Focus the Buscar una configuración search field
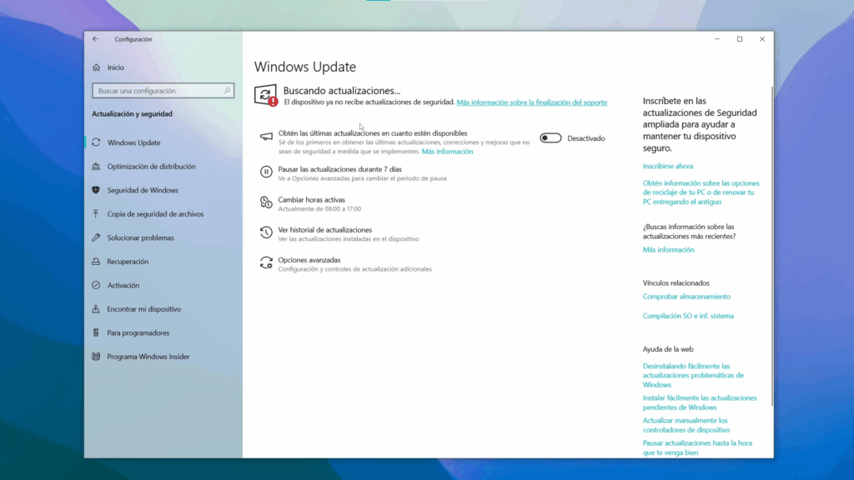Viewport: 854px width, 480px height. click(x=157, y=91)
